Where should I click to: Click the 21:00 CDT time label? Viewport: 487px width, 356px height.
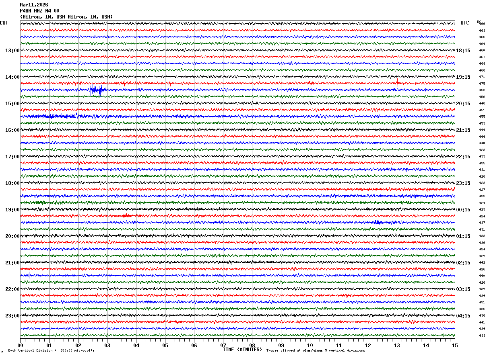pyautogui.click(x=12, y=263)
